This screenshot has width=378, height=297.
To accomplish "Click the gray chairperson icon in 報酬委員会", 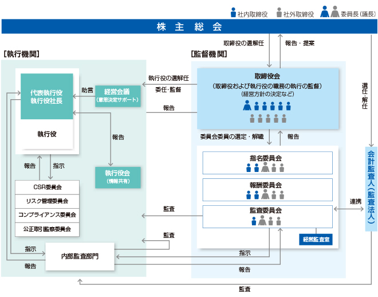I will click(x=265, y=194).
